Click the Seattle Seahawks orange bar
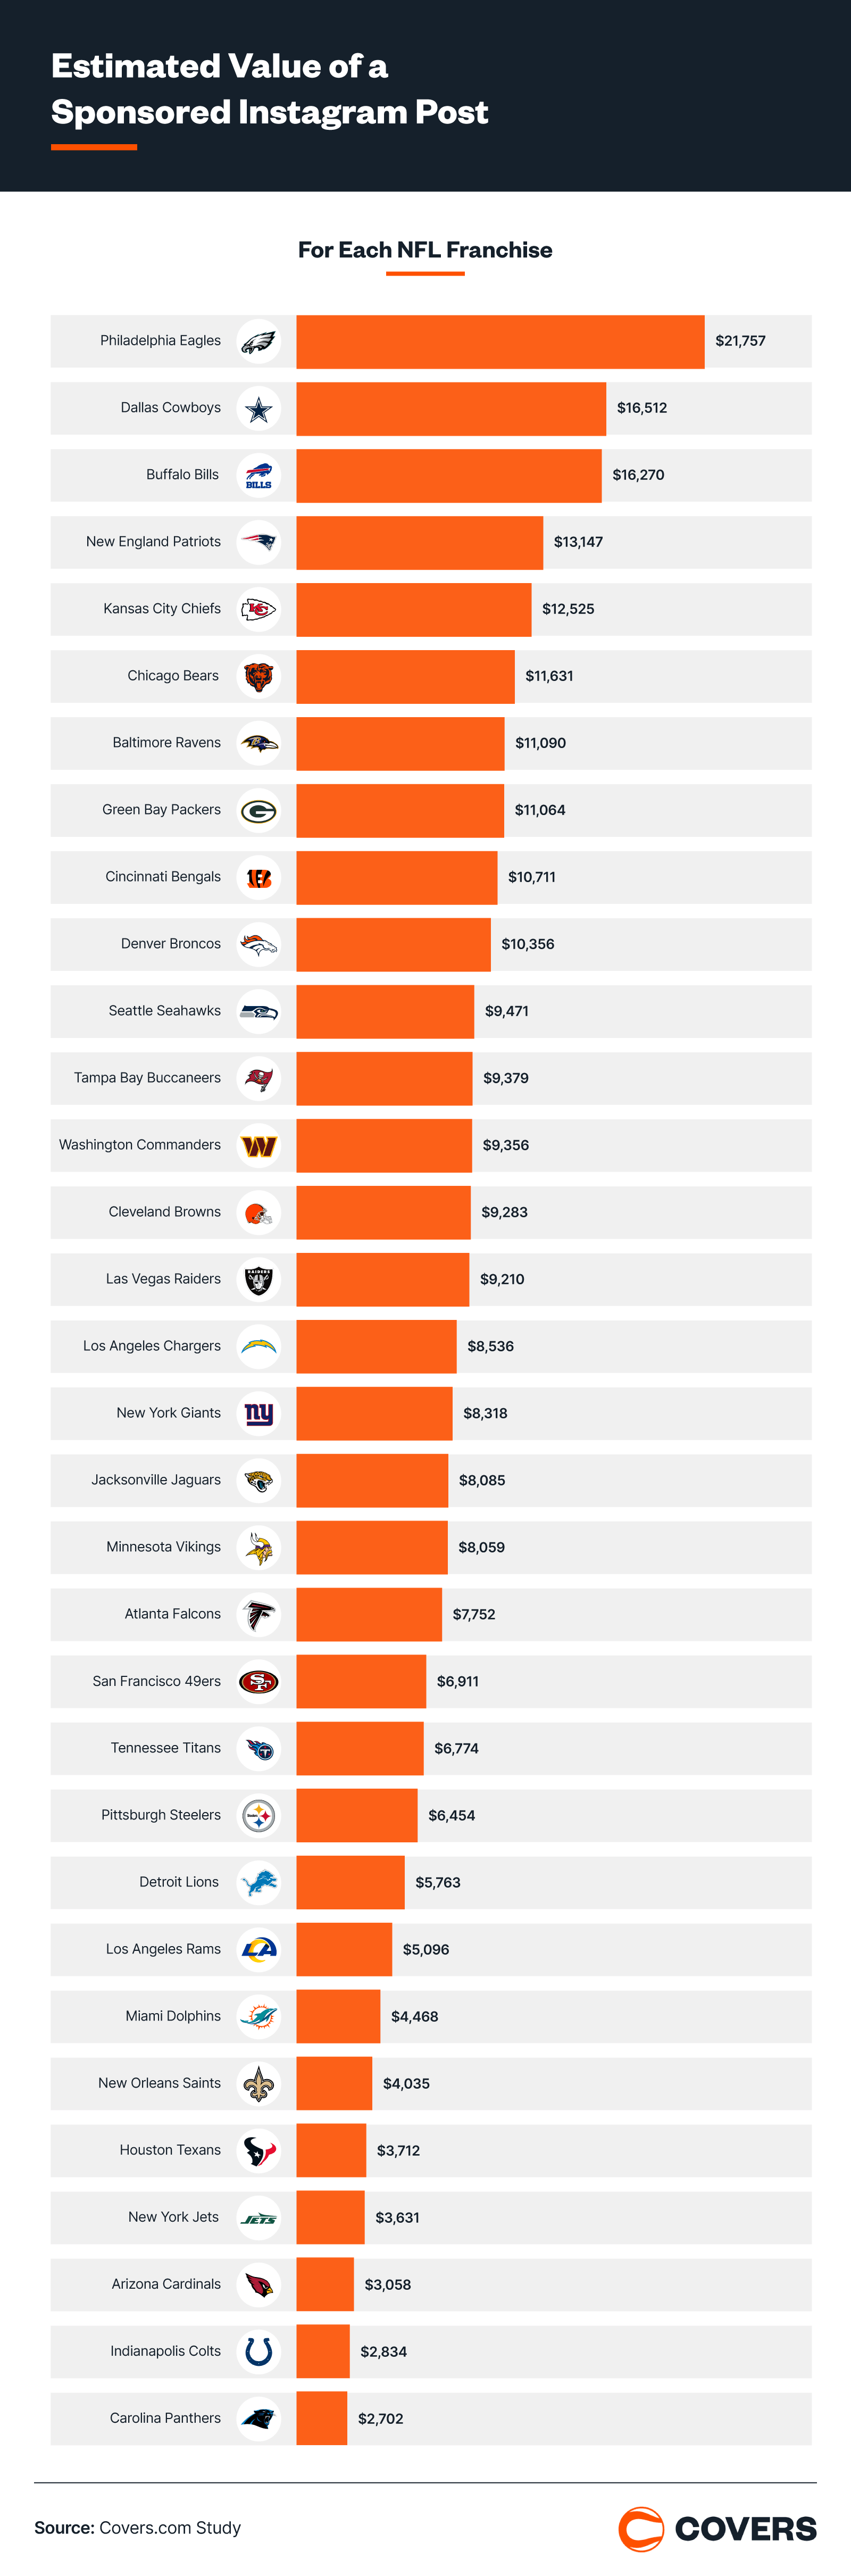The height and width of the screenshot is (2576, 851). tap(385, 1012)
